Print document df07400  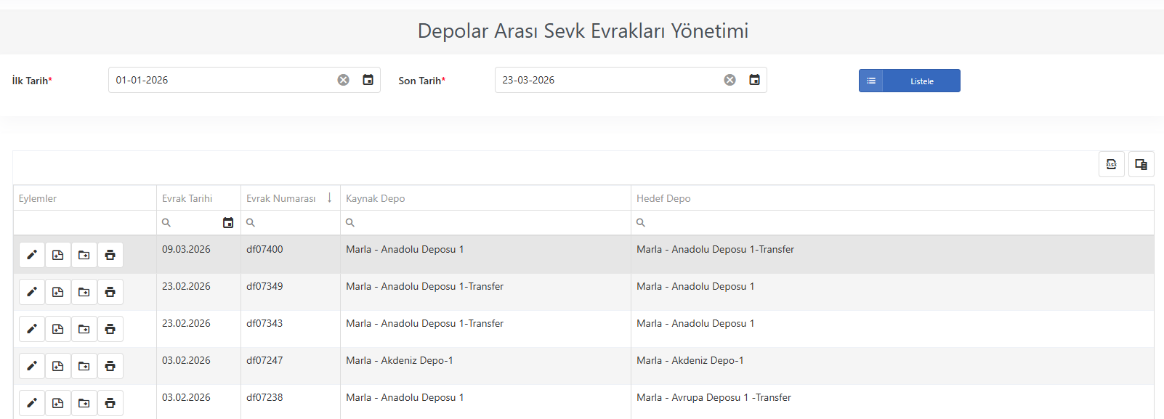(x=110, y=255)
